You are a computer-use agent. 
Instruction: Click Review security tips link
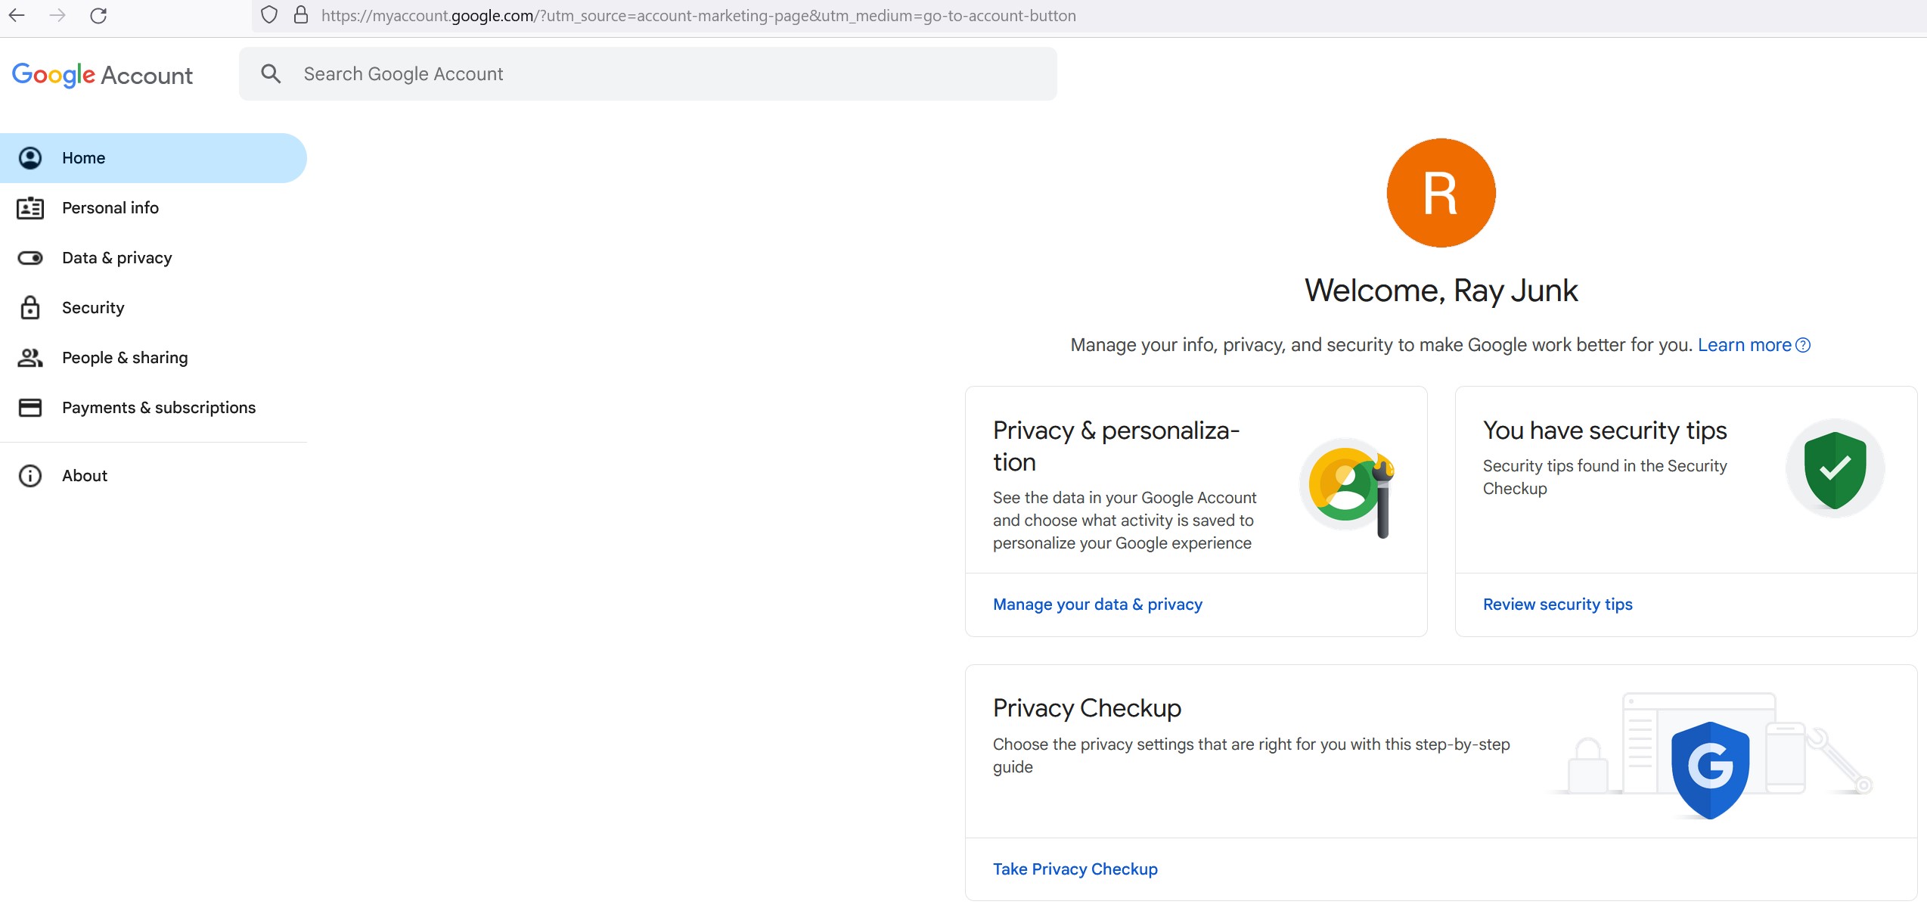1557,605
